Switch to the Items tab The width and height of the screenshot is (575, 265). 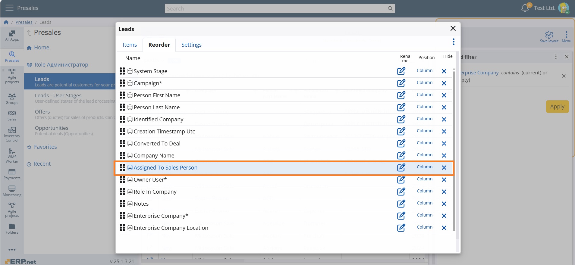click(130, 45)
